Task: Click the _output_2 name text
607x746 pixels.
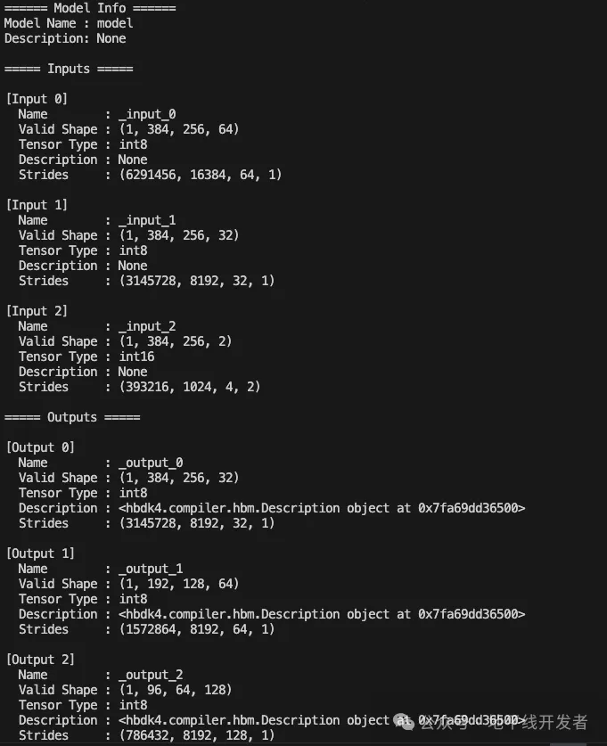Action: [x=151, y=675]
